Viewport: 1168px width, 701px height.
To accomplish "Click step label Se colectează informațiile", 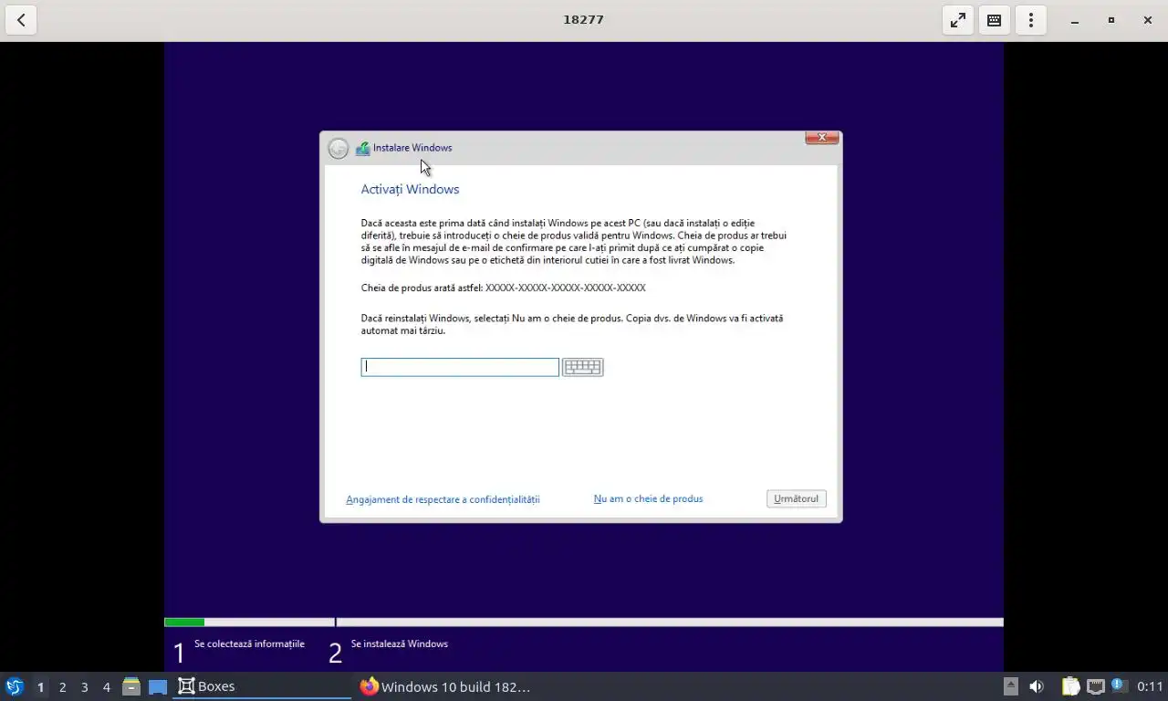I will 249,643.
